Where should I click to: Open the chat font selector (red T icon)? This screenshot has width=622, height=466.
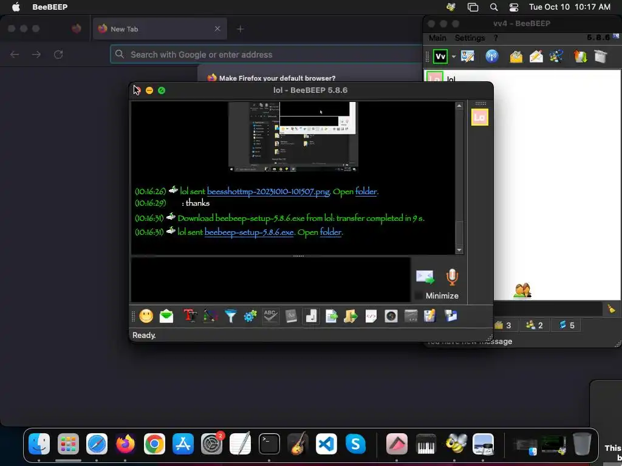coord(190,316)
